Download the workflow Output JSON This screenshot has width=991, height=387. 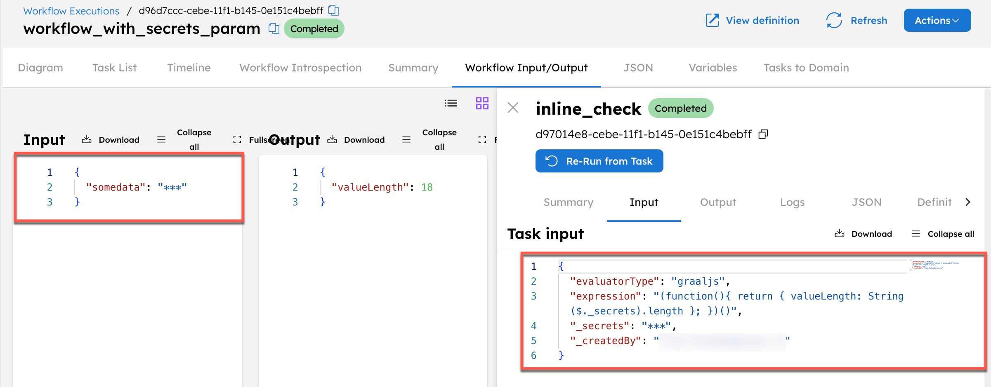tap(356, 140)
